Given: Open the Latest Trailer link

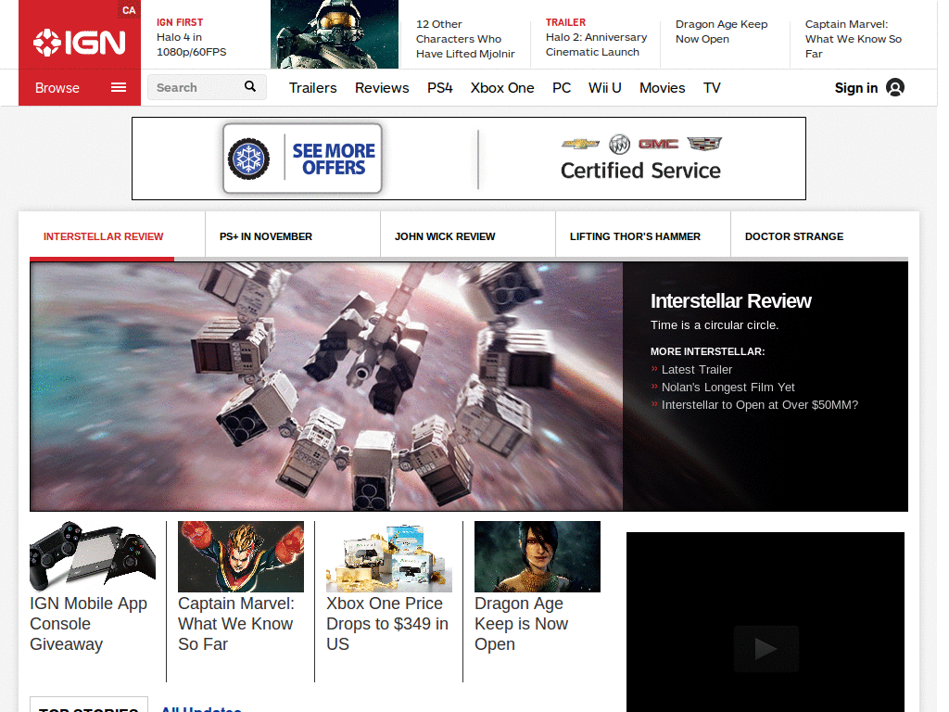Looking at the screenshot, I should point(697,369).
